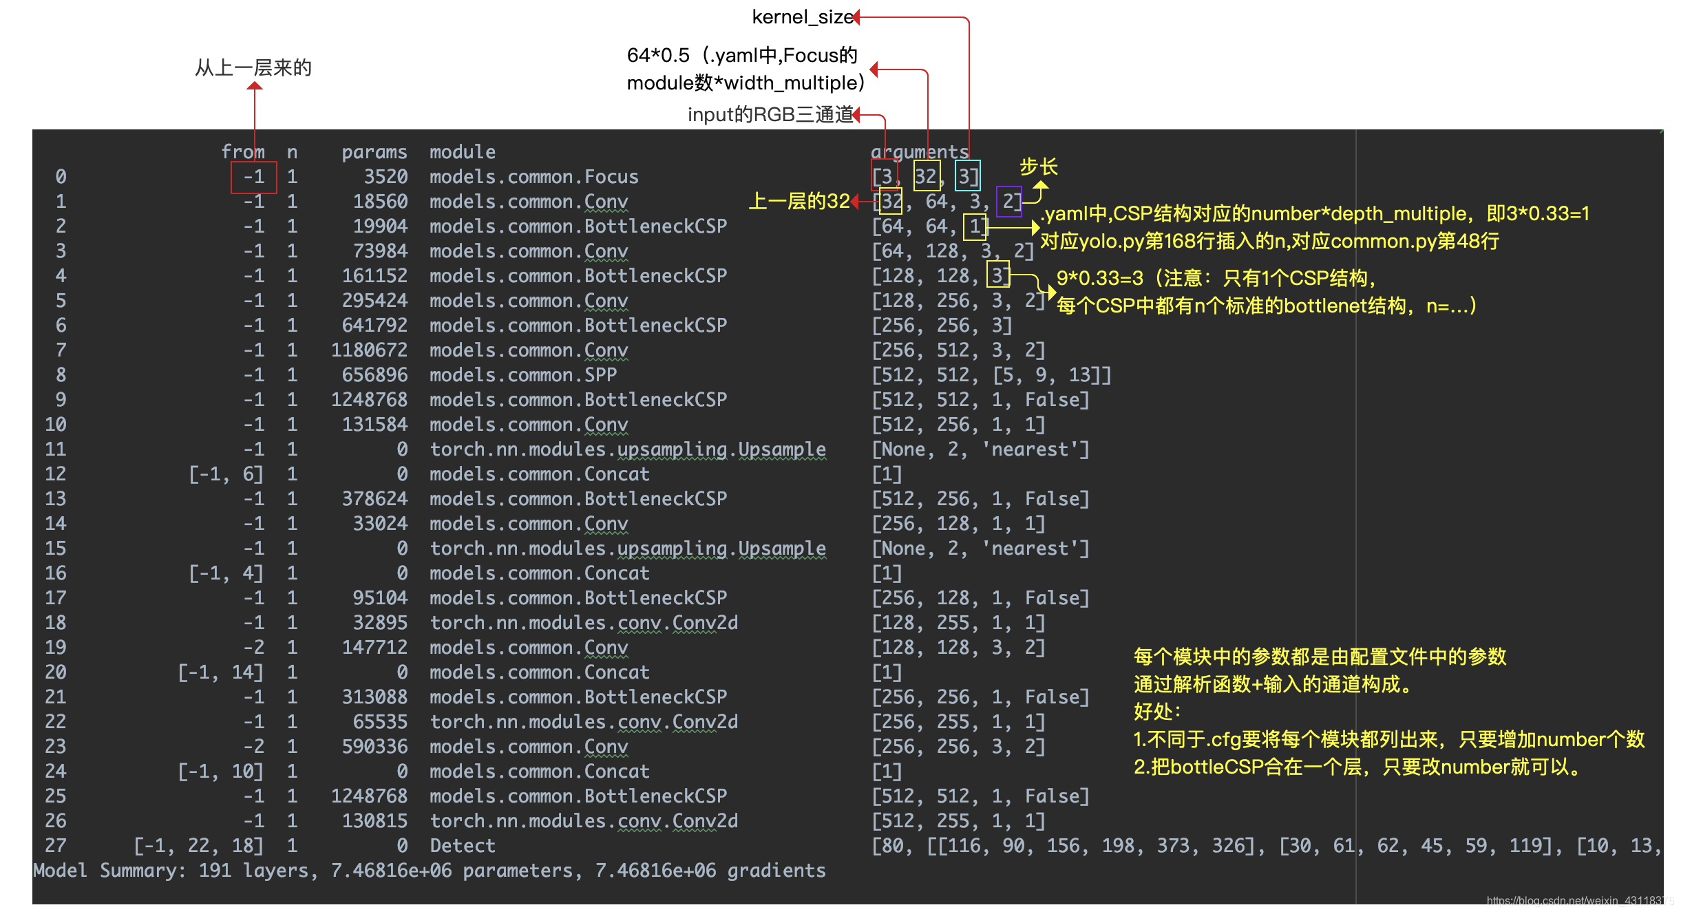Click params value 656896

374,375
